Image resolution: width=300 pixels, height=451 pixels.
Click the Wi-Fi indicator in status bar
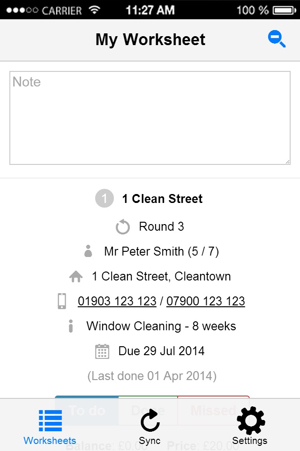[95, 10]
